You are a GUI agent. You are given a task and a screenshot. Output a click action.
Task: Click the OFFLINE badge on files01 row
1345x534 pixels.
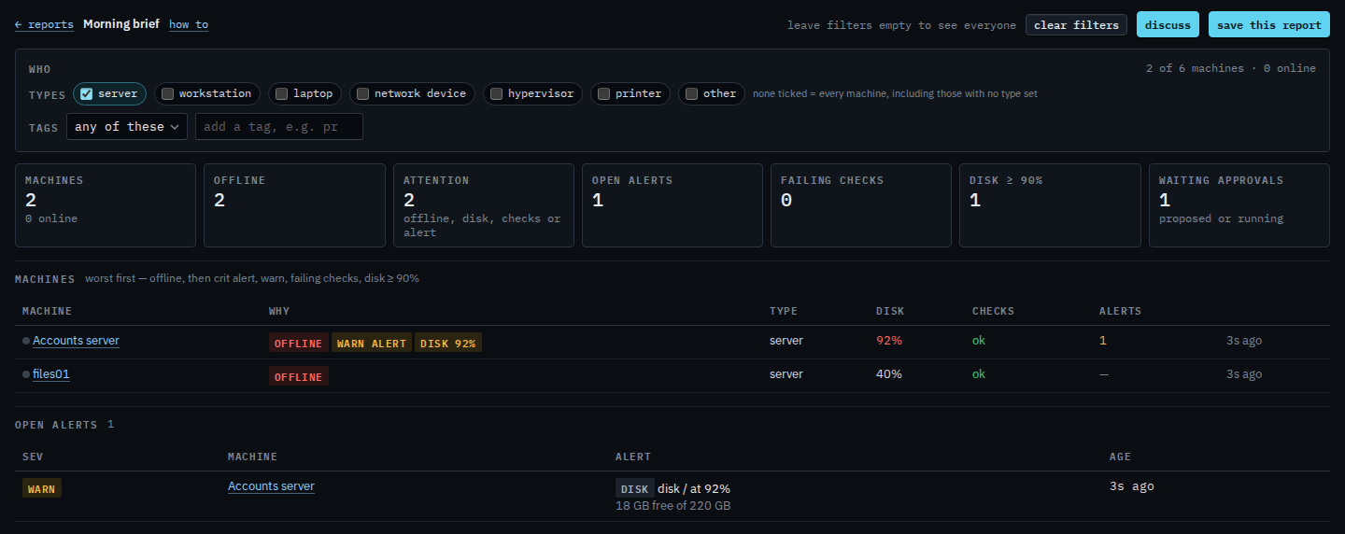point(299,377)
